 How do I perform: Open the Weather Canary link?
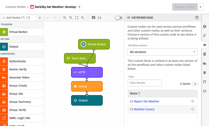point(144,109)
